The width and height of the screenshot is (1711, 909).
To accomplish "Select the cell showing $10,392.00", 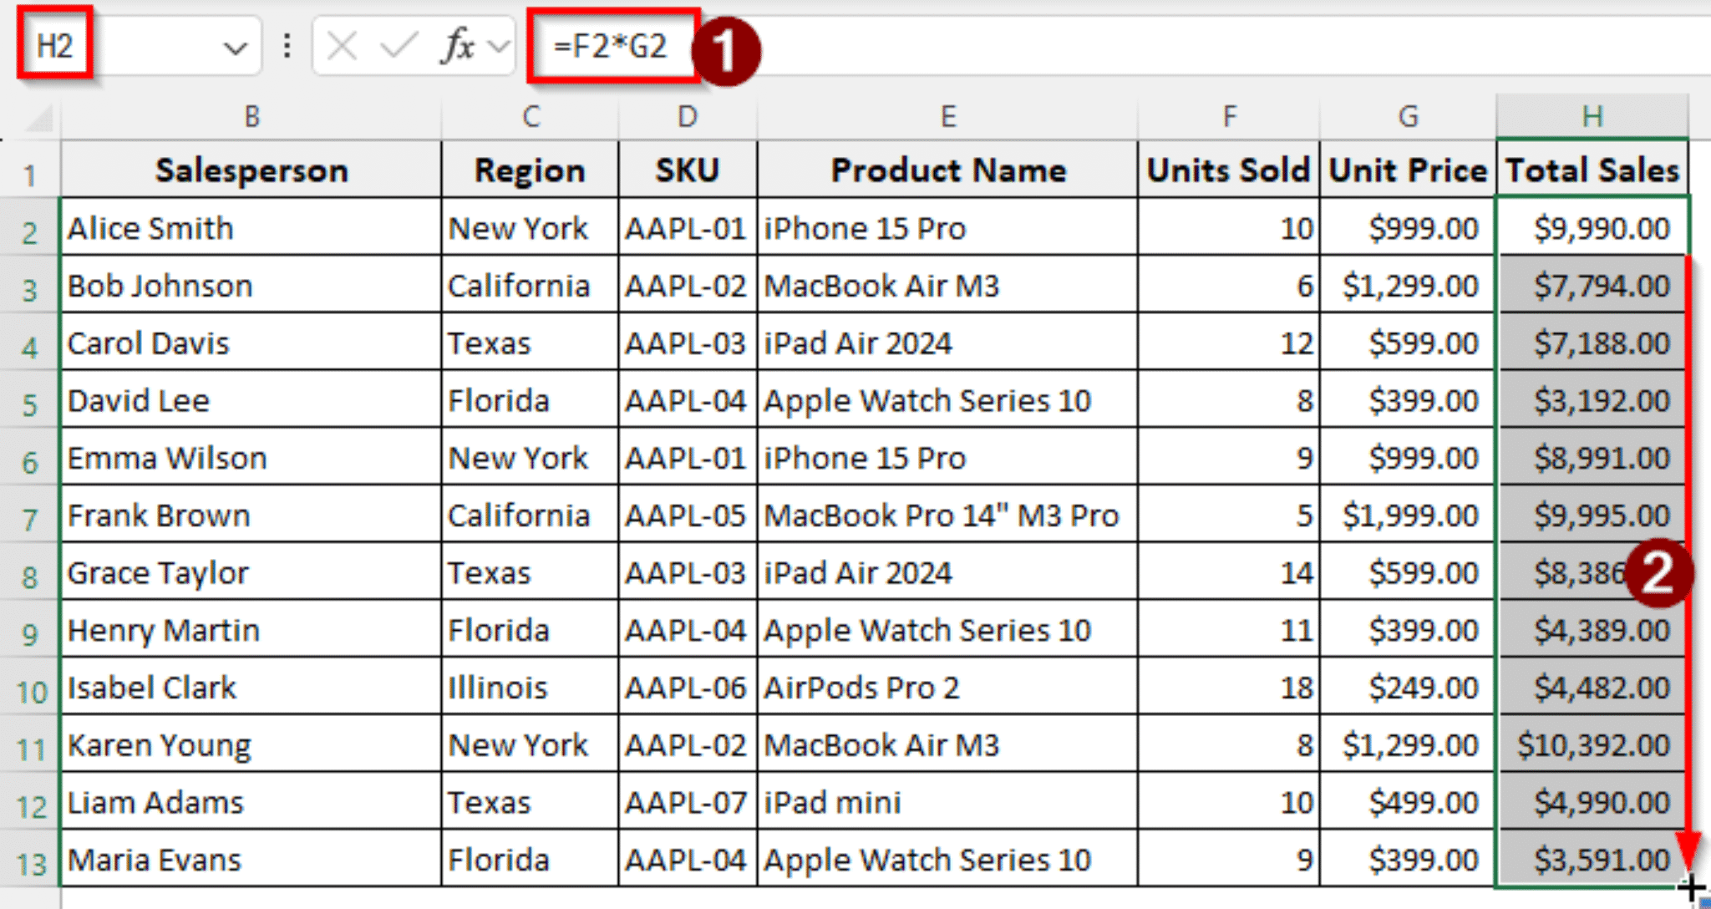I will point(1591,744).
